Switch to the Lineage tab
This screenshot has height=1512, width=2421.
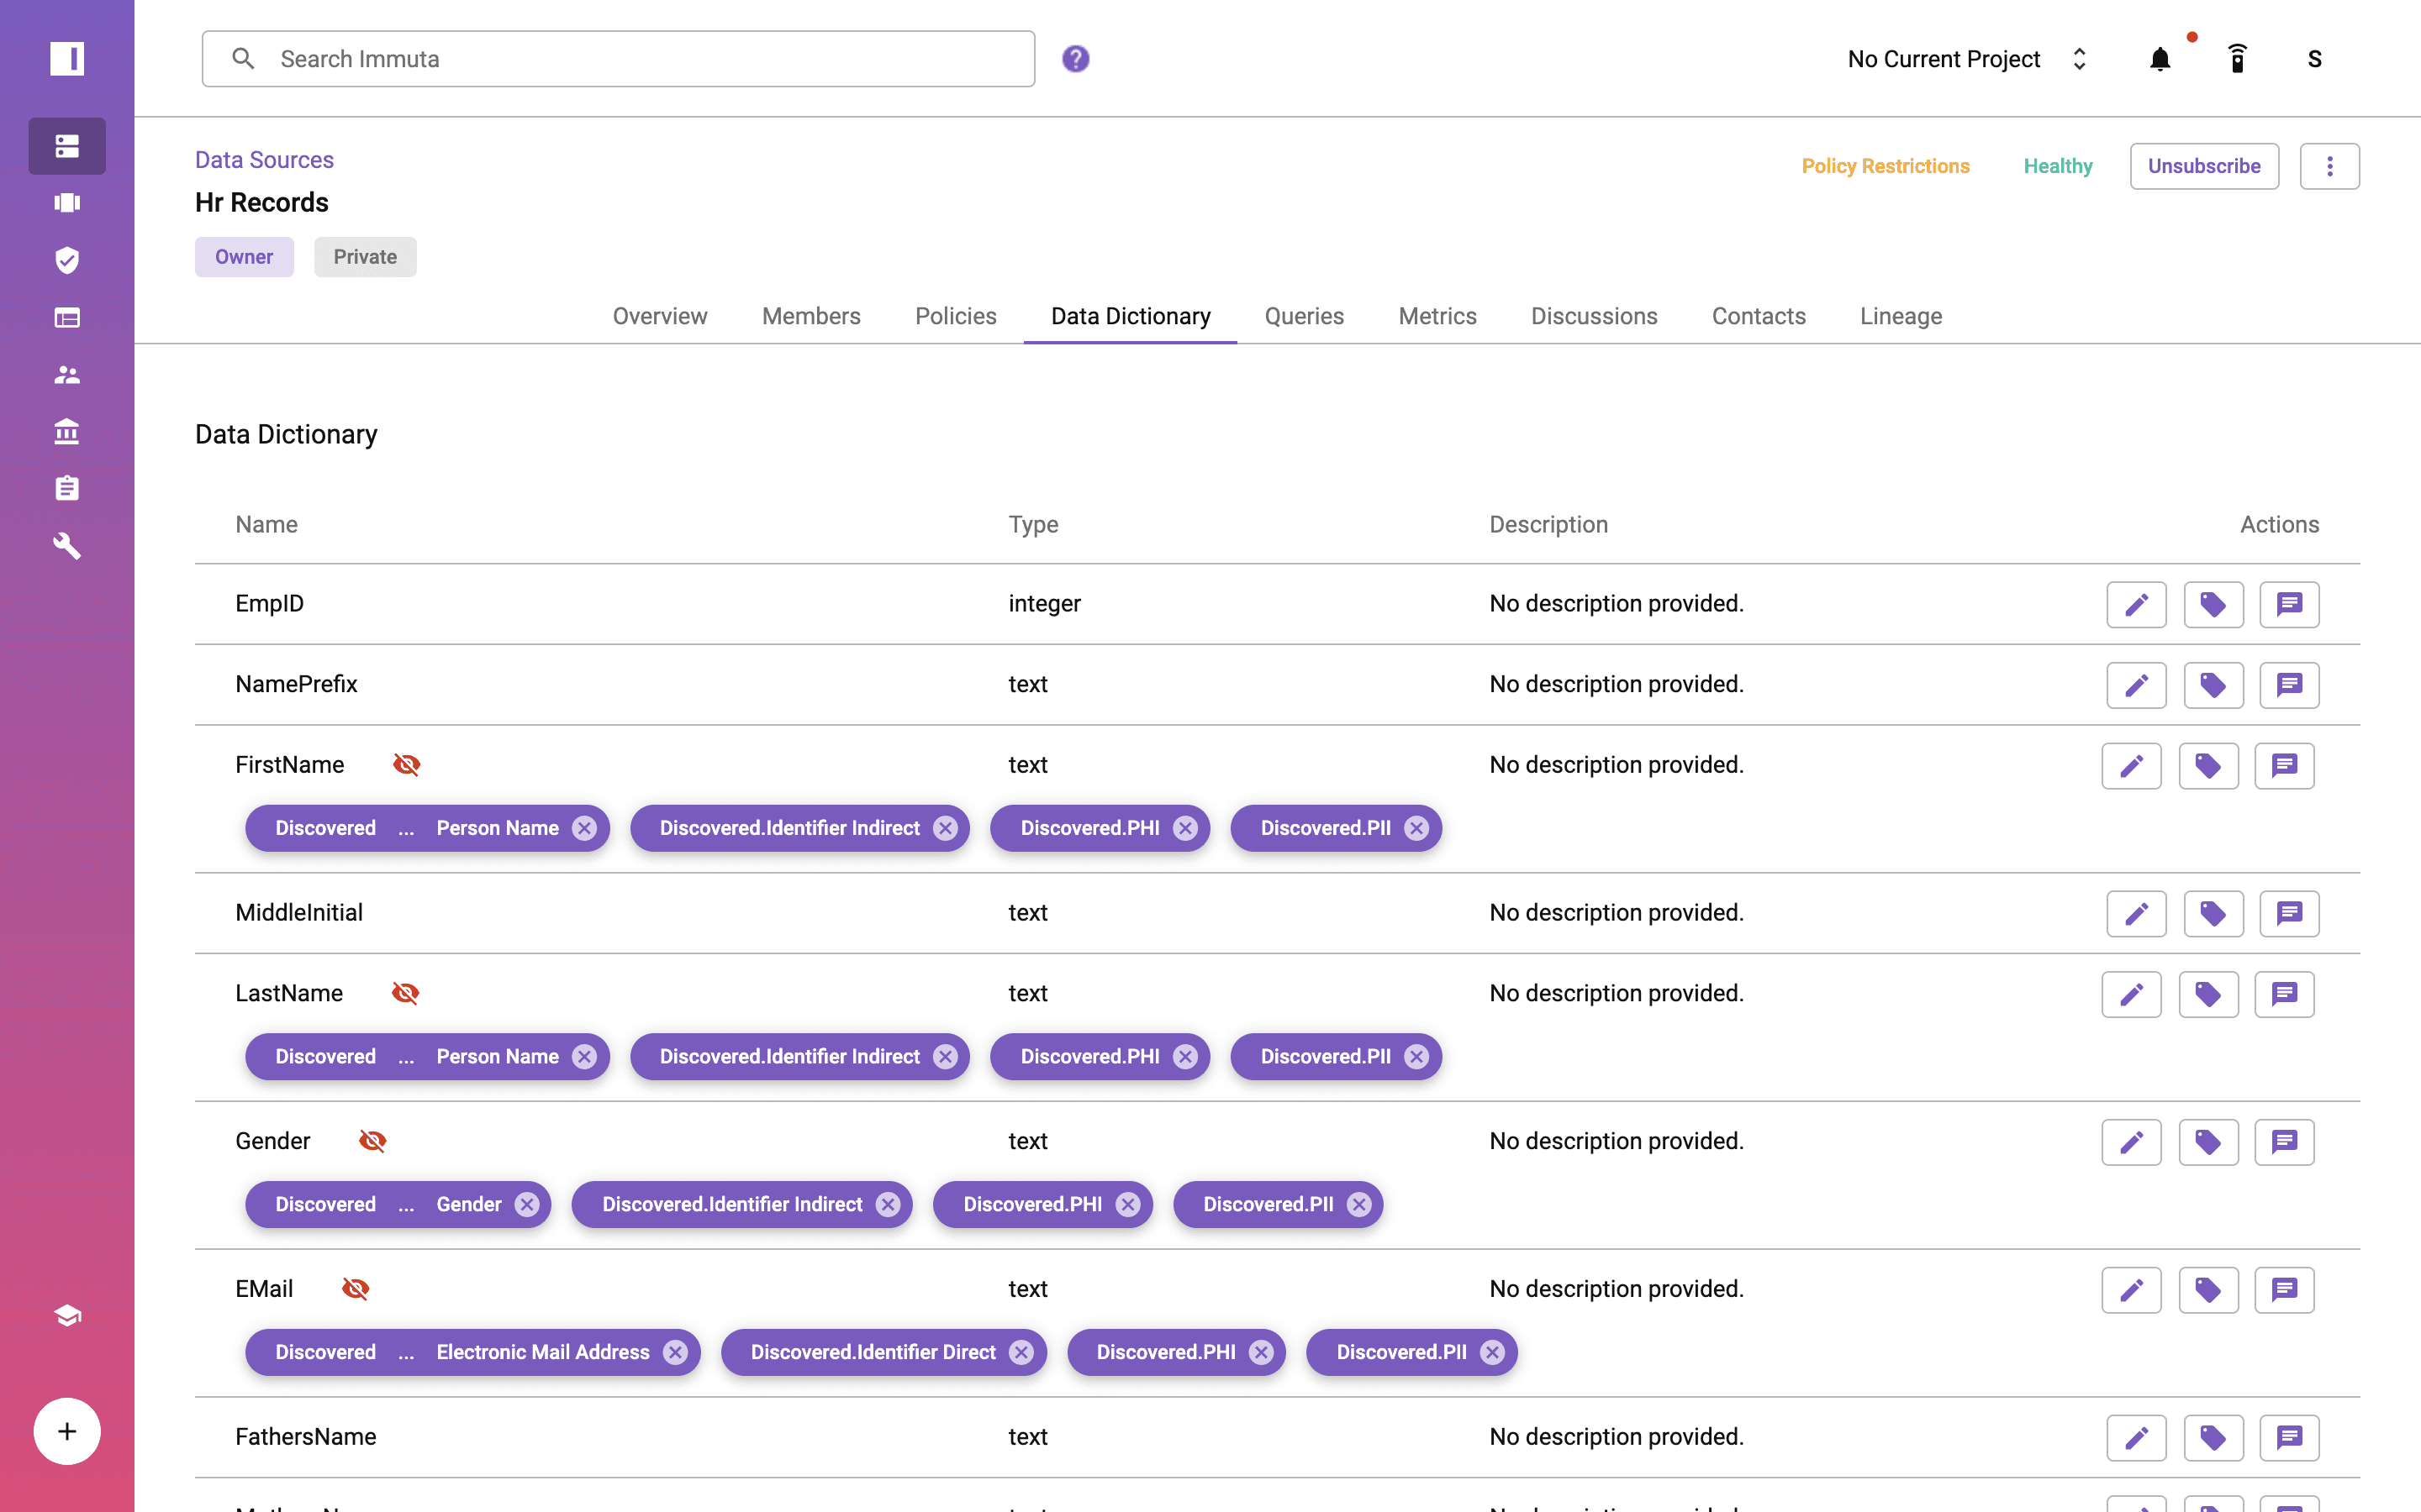tap(1900, 316)
